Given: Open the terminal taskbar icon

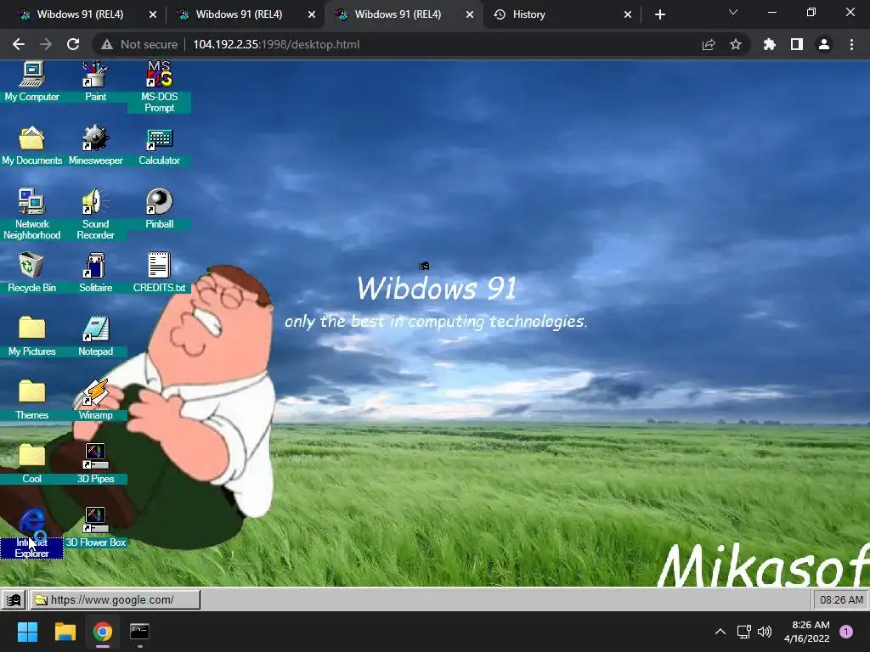Looking at the screenshot, I should (x=139, y=632).
